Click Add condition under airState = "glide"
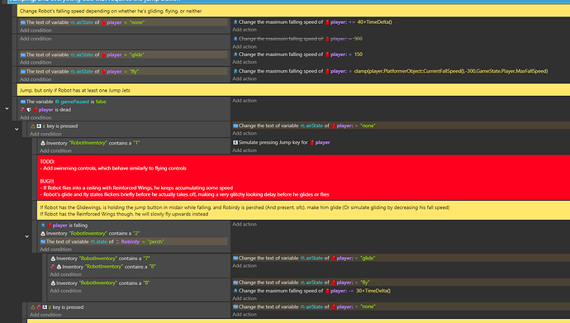Screen dimensions: 570x323 pos(36,63)
